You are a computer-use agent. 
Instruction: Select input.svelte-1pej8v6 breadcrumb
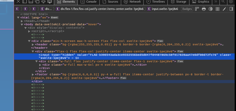tap(162, 9)
